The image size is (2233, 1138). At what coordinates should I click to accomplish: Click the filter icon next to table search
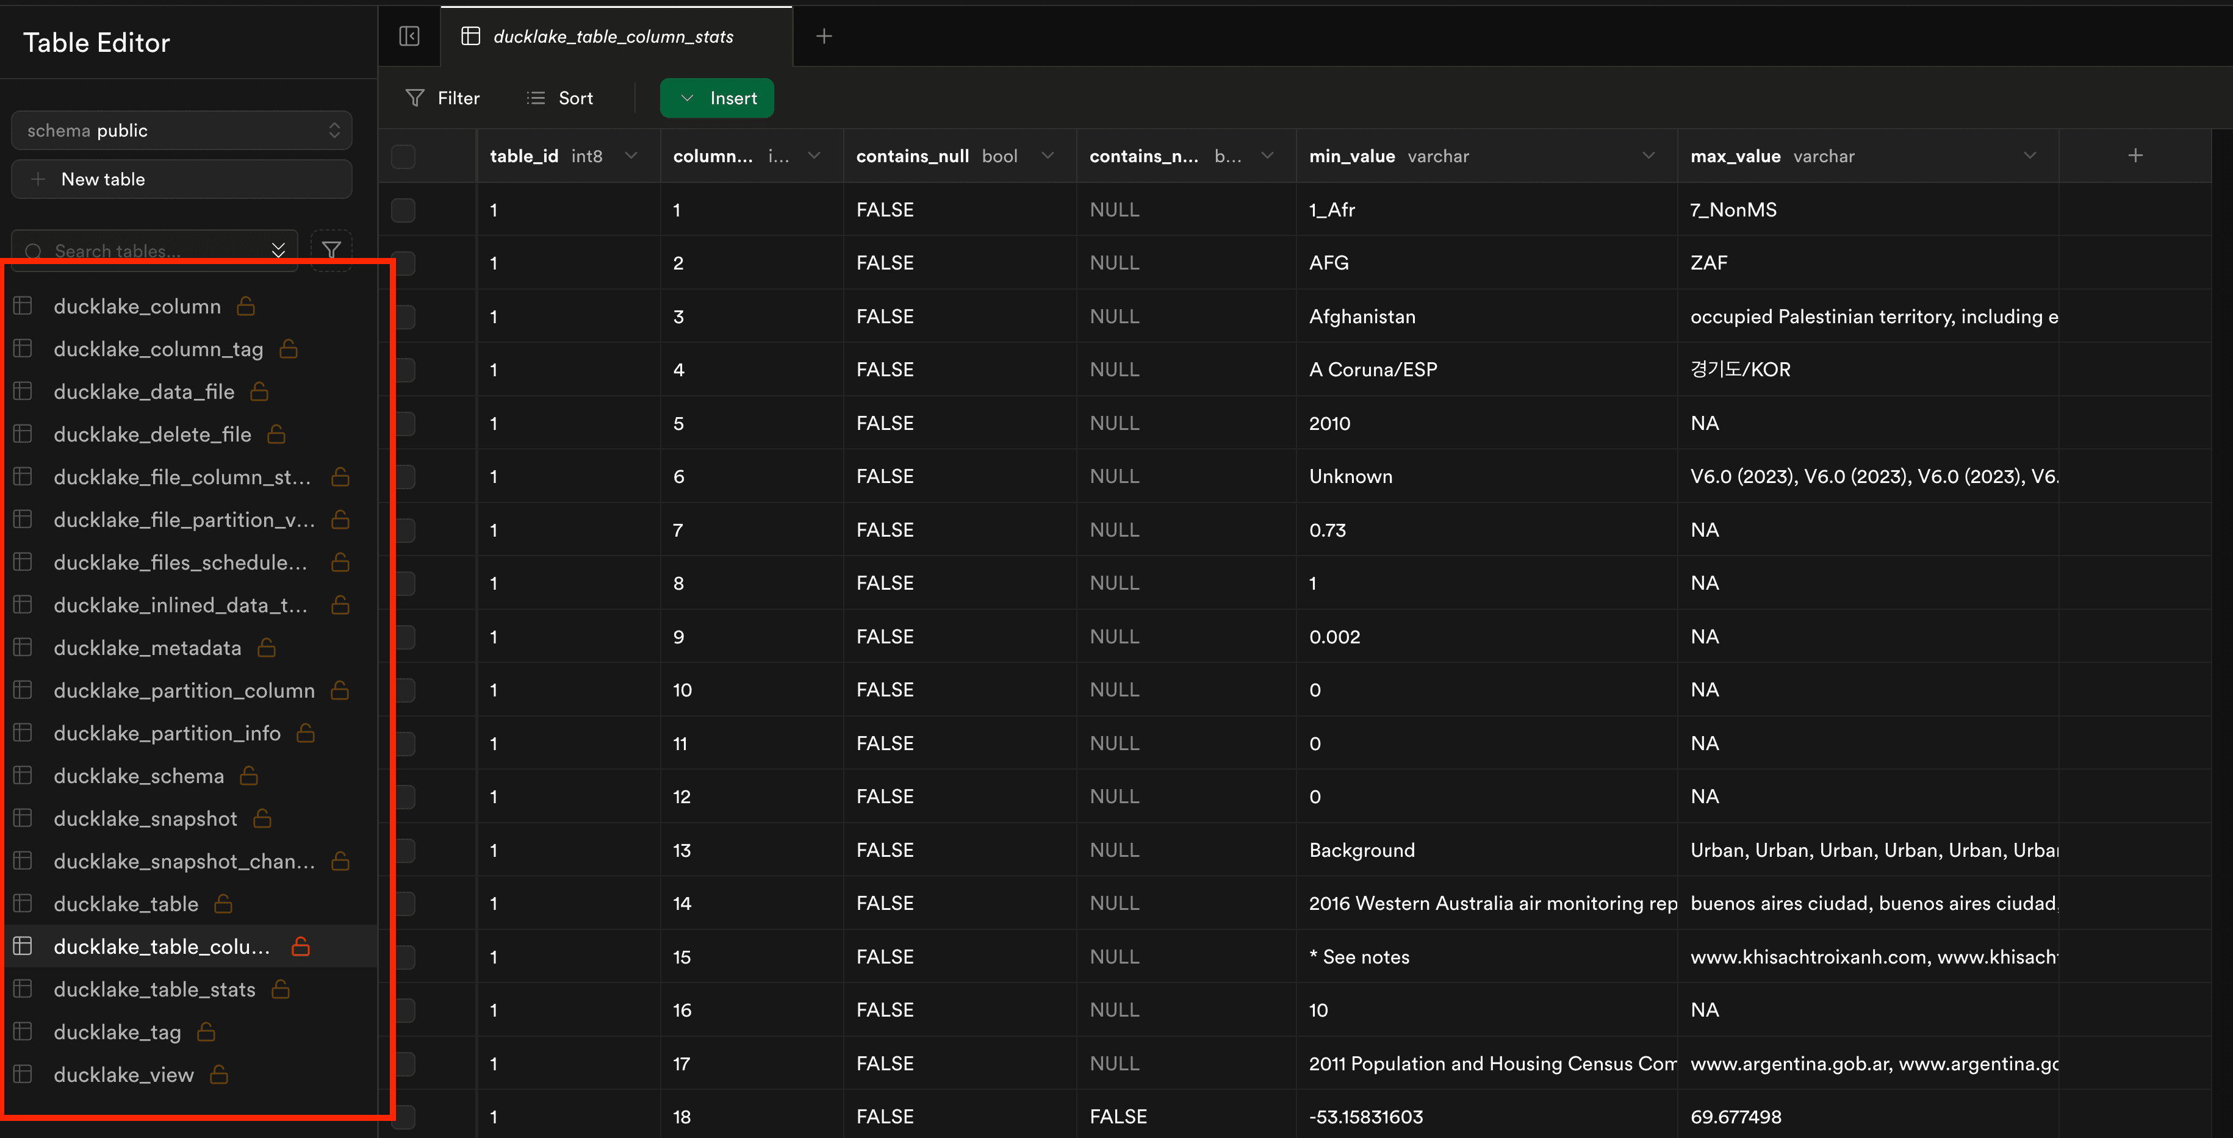[x=331, y=251]
